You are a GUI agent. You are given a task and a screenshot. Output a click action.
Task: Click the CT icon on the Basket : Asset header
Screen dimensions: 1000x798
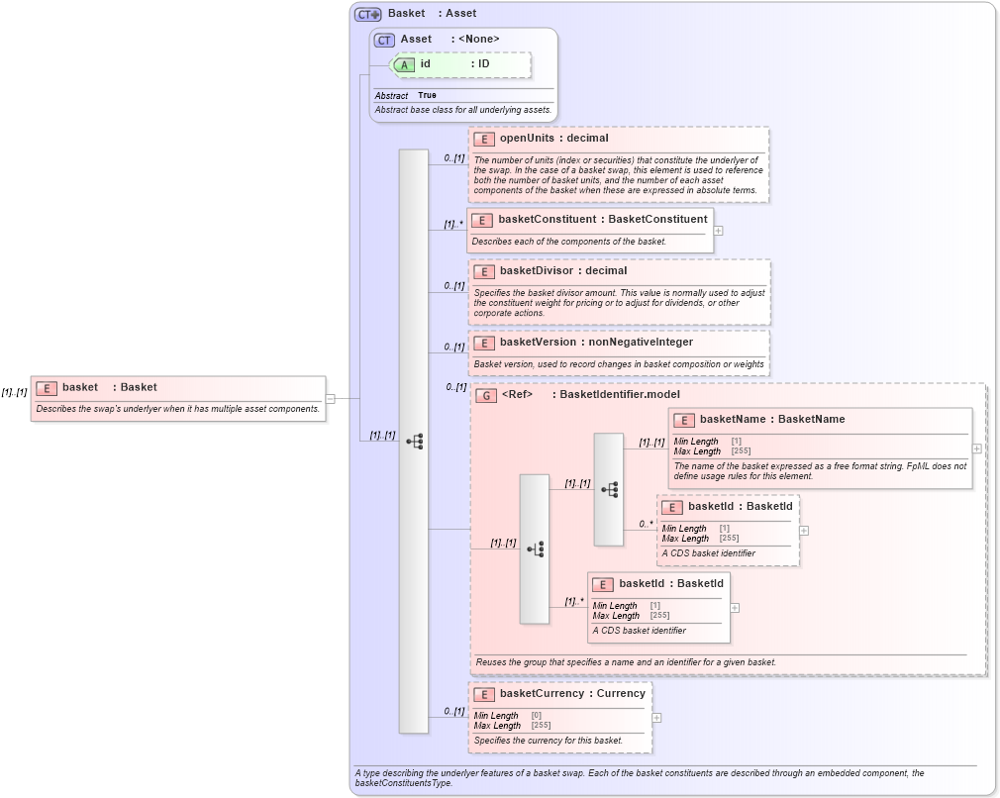click(x=366, y=13)
